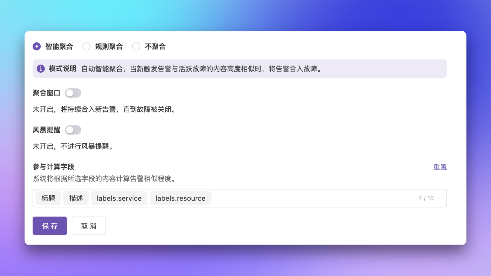Click the 重置 link
Image resolution: width=491 pixels, height=276 pixels.
[x=440, y=167]
